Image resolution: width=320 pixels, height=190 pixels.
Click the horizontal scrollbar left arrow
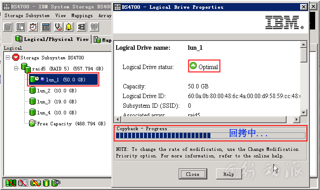point(118,119)
